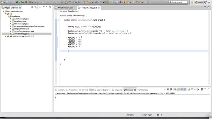The height and width of the screenshot is (119, 212).
Task: Switch to the Java EE perspective
Action: click(199, 2)
